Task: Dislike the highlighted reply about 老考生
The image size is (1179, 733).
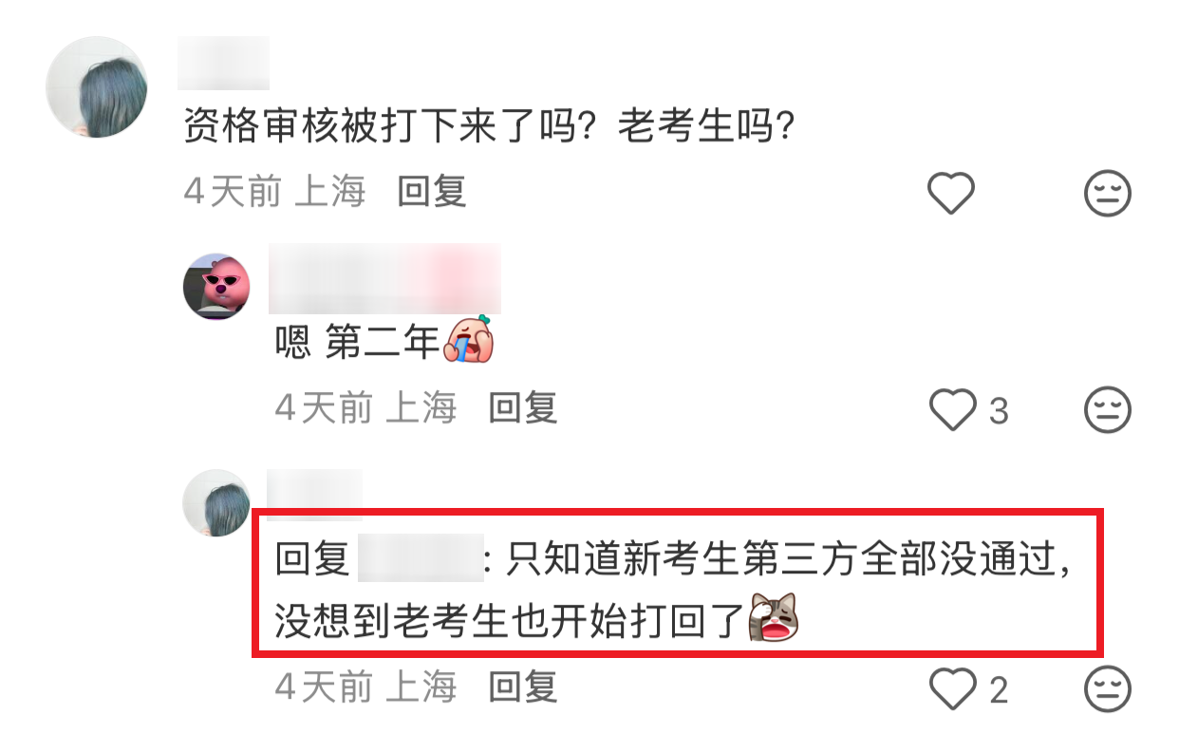Action: 1108,687
